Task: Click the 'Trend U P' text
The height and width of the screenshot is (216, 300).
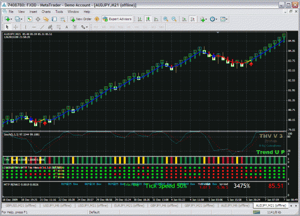Action: [270, 152]
